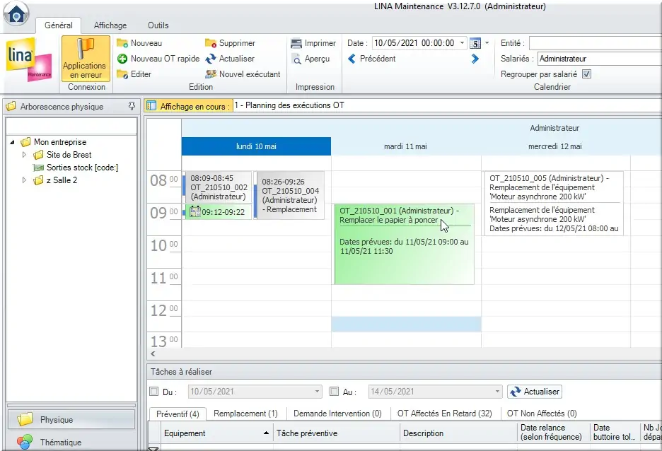Sort by the Equipement column arrow

coord(266,433)
